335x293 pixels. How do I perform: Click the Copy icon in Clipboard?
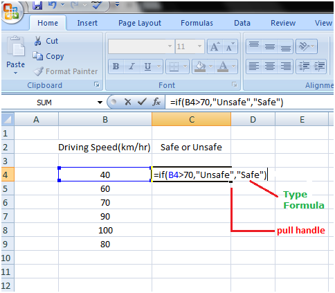tap(37, 56)
